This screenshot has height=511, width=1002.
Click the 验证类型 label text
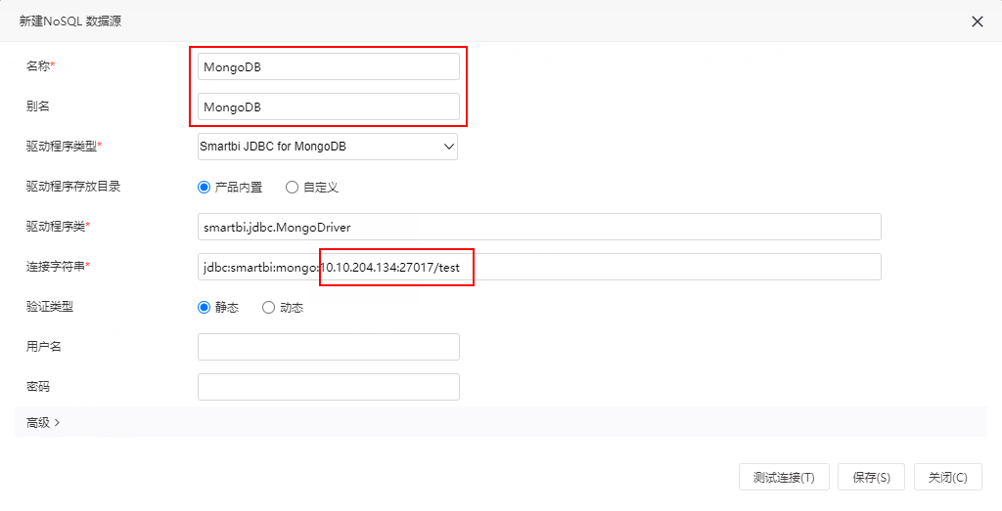click(x=50, y=306)
